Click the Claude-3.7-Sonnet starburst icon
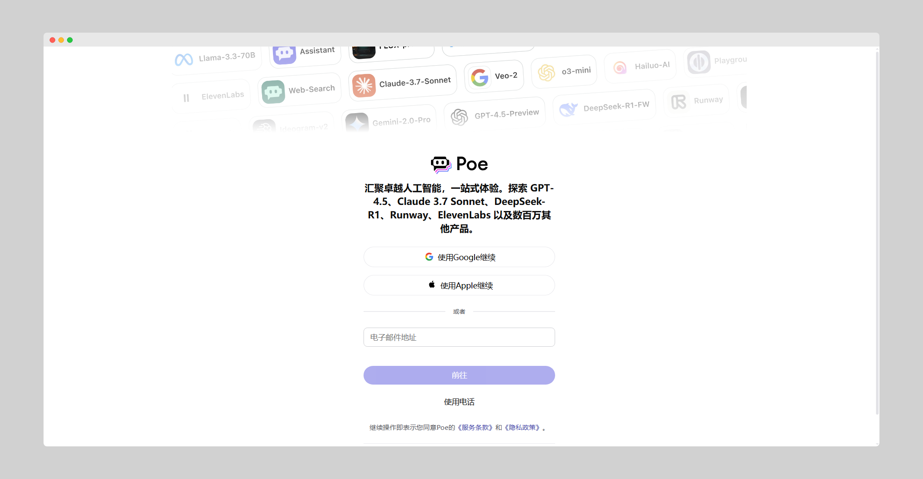Screen dimensions: 923x479 364,85
